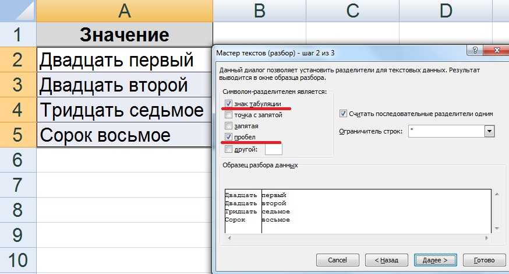Image resolution: width=509 pixels, height=274 pixels.
Task: Select row 3 header
Action: pyautogui.click(x=18, y=85)
